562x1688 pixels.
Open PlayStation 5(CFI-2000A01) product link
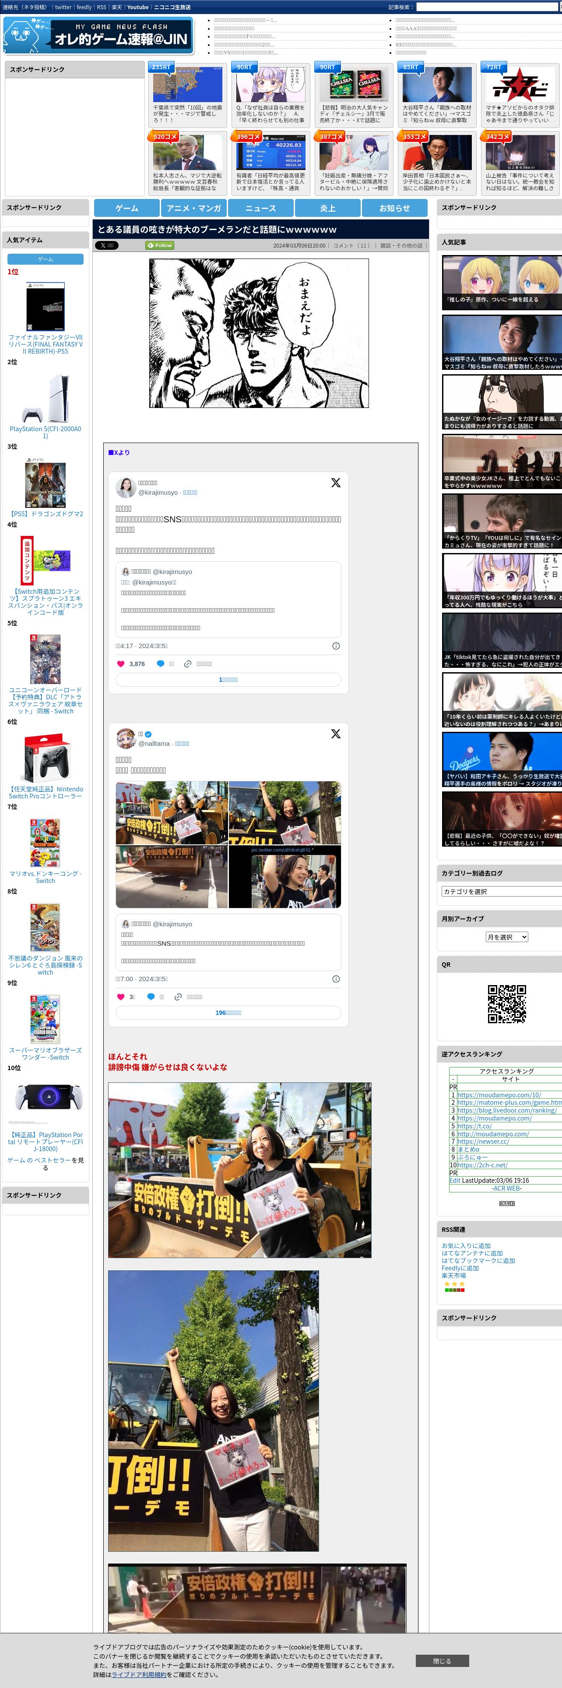click(x=45, y=432)
